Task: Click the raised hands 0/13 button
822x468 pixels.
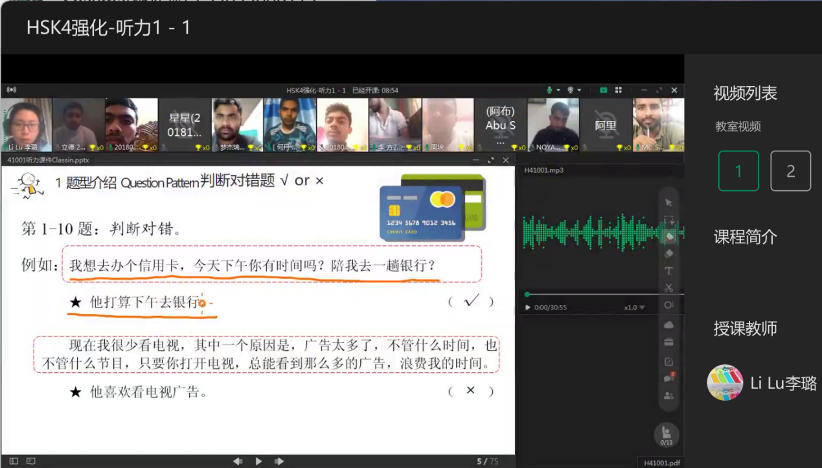Action: (x=666, y=435)
